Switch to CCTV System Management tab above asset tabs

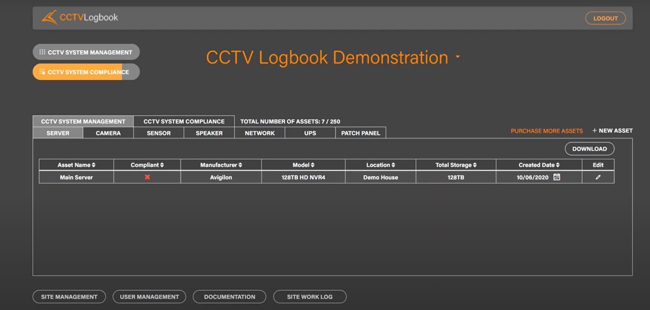click(83, 121)
